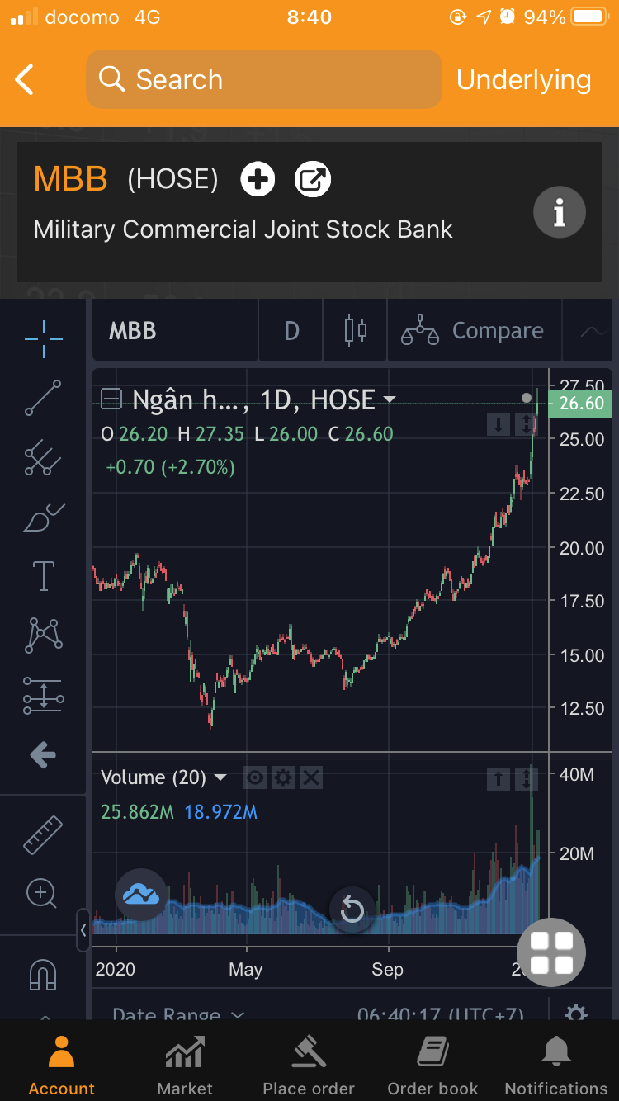Screen dimensions: 619x1101
Task: Maximize the main price pane
Action: pyautogui.click(x=527, y=426)
